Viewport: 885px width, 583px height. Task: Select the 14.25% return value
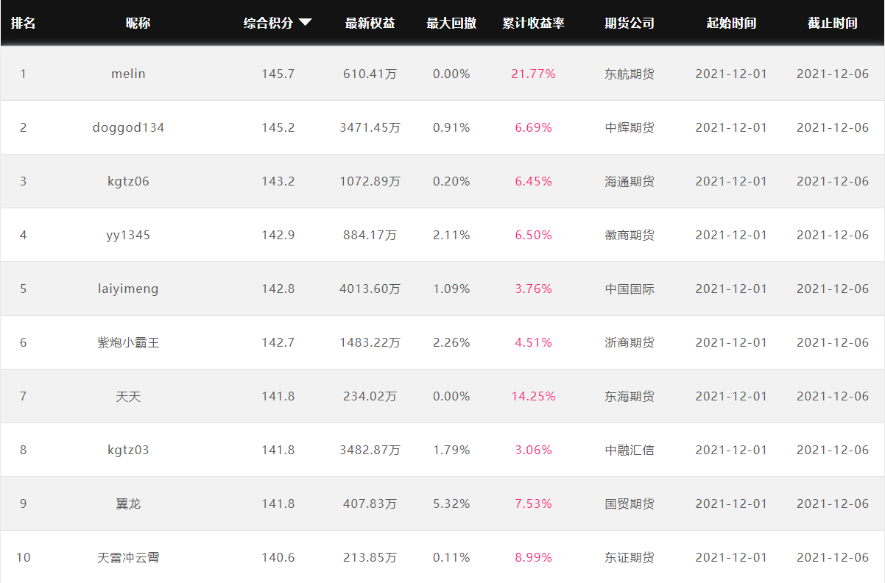534,396
